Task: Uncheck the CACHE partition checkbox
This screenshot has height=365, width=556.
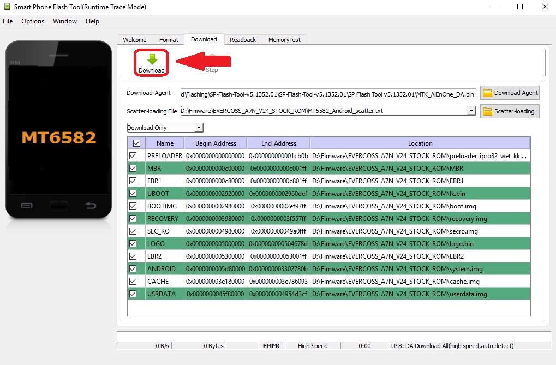Action: (x=133, y=282)
